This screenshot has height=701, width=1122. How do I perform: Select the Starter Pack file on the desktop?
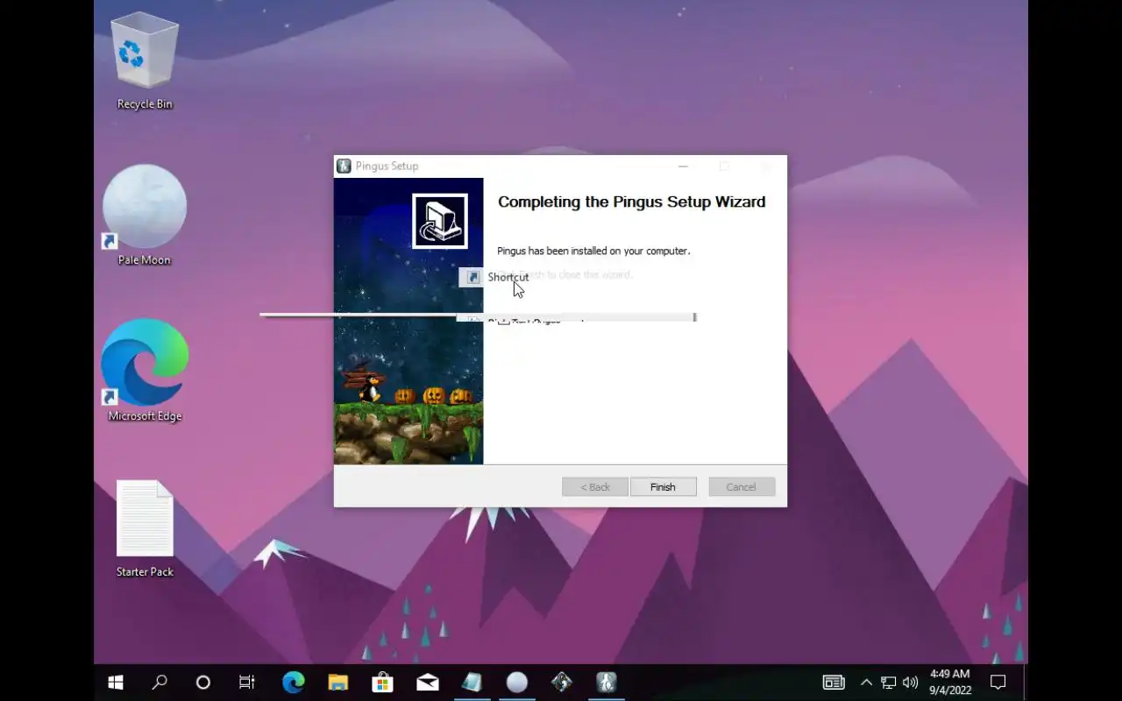[x=145, y=529]
